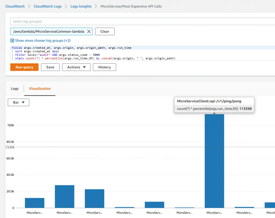Open the Bar chart type dropdown
275x218 pixels.
(x=19, y=102)
